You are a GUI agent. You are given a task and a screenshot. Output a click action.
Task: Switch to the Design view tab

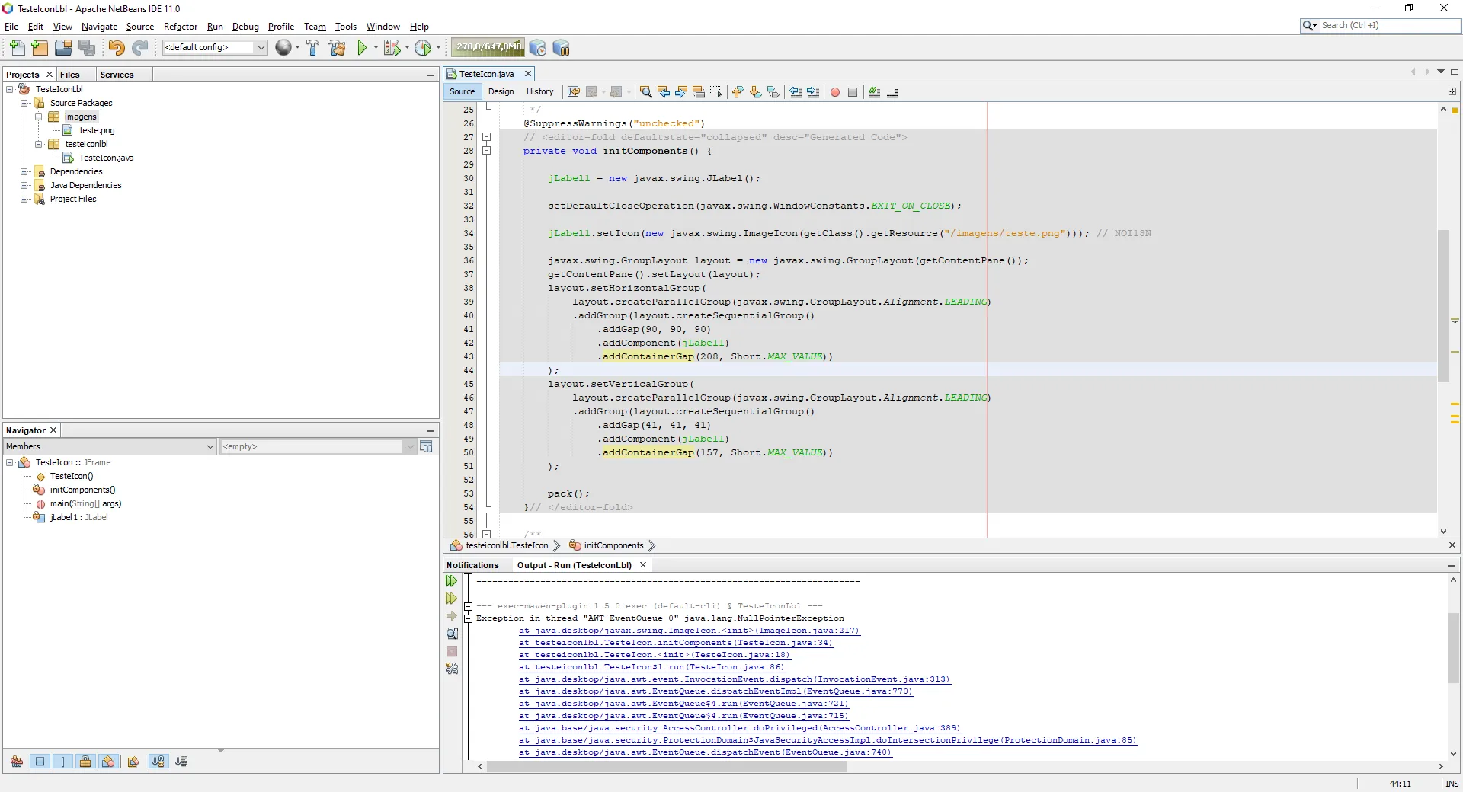coord(501,91)
